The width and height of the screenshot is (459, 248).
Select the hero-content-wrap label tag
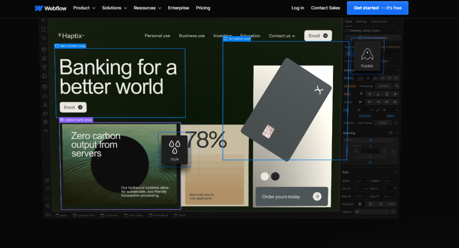point(70,46)
